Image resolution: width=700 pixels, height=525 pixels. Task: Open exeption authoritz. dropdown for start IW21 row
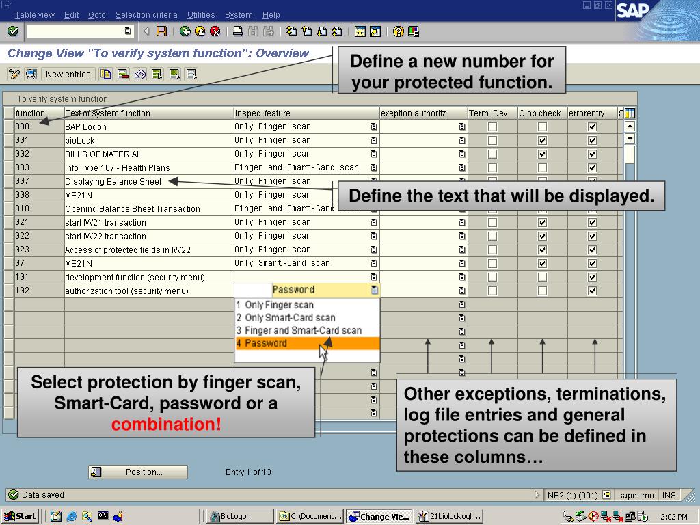(x=462, y=222)
